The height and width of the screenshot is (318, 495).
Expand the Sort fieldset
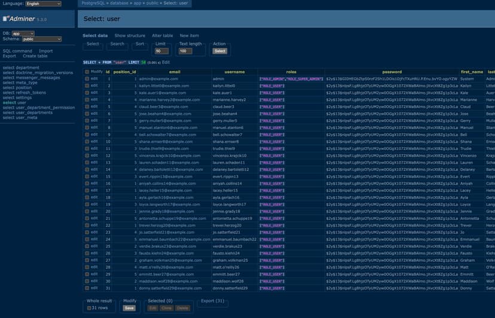140,44
